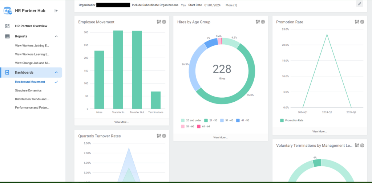
Task: Toggle the 21 - 30 legend swatch
Action: click(x=206, y=121)
